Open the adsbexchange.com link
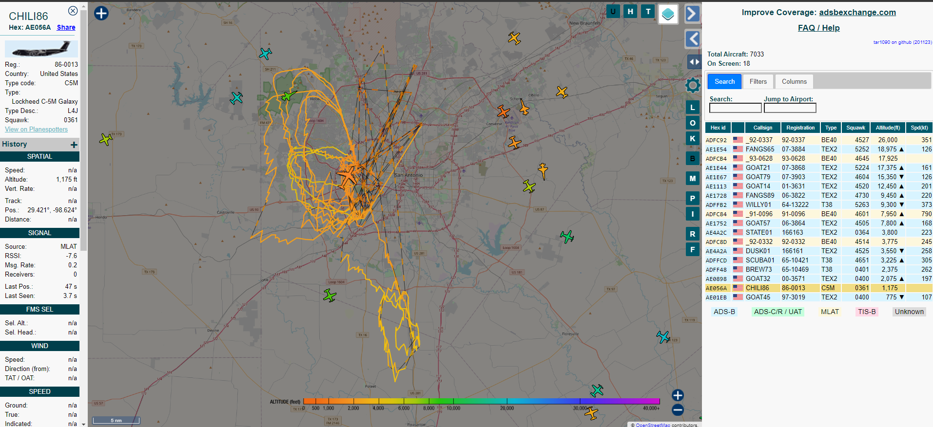This screenshot has width=933, height=427. (857, 12)
